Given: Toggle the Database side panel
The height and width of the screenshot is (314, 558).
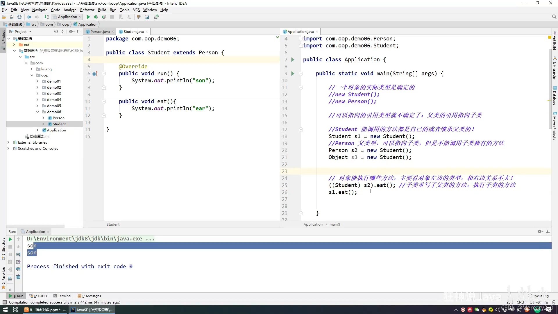Looking at the screenshot, I should (x=555, y=96).
